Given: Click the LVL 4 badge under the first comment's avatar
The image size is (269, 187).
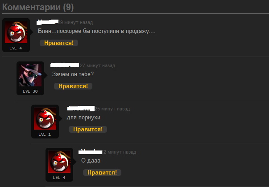Looking at the screenshot, I should point(16,48).
